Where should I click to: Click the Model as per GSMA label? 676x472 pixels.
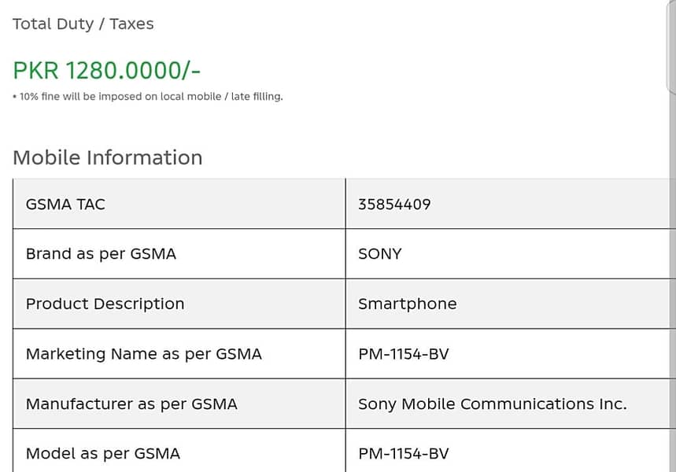coord(102,454)
